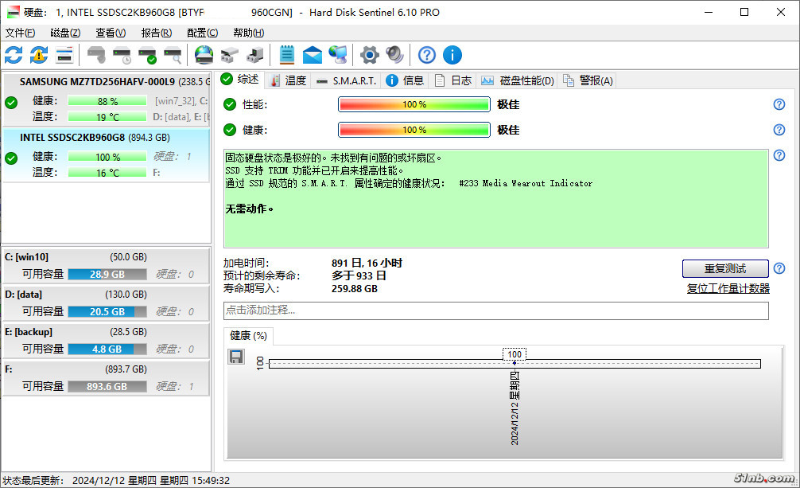Click the 复位工作量计数器 link
The width and height of the screenshot is (800, 488).
coord(728,288)
